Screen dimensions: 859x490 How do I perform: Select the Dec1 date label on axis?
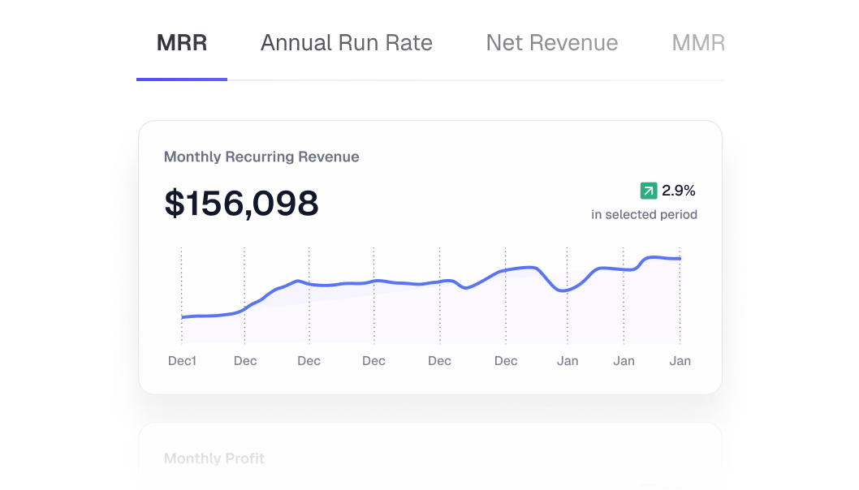182,361
